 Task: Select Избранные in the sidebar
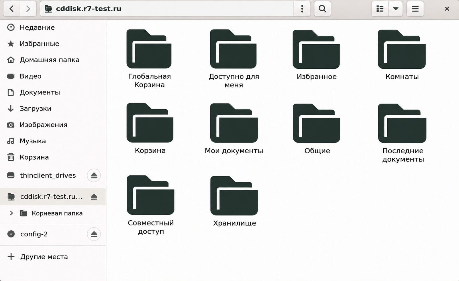point(53,43)
